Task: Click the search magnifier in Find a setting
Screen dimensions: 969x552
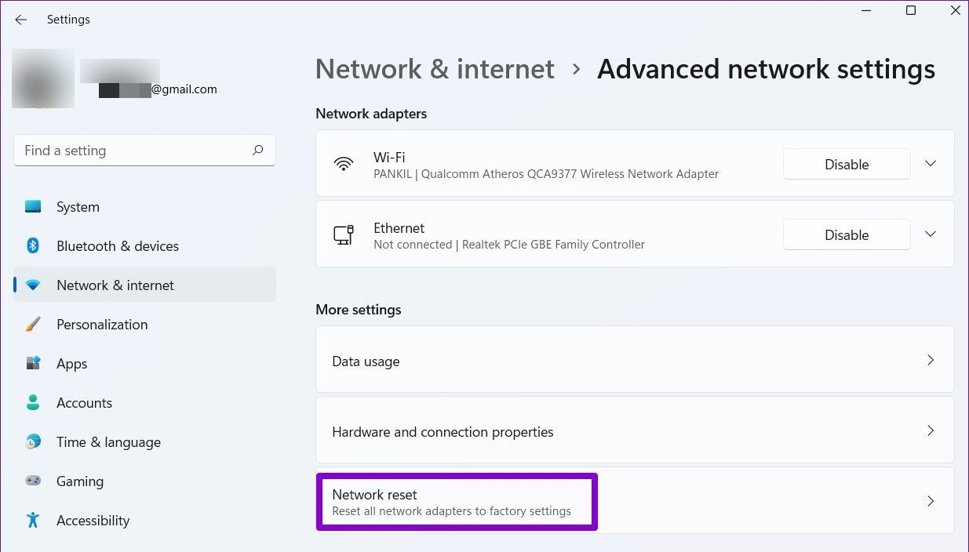Action: (257, 150)
